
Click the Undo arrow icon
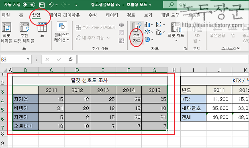[51, 5]
